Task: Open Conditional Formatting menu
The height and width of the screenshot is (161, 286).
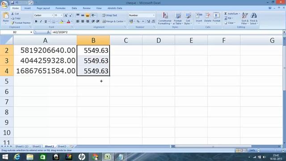Action: coord(165,18)
